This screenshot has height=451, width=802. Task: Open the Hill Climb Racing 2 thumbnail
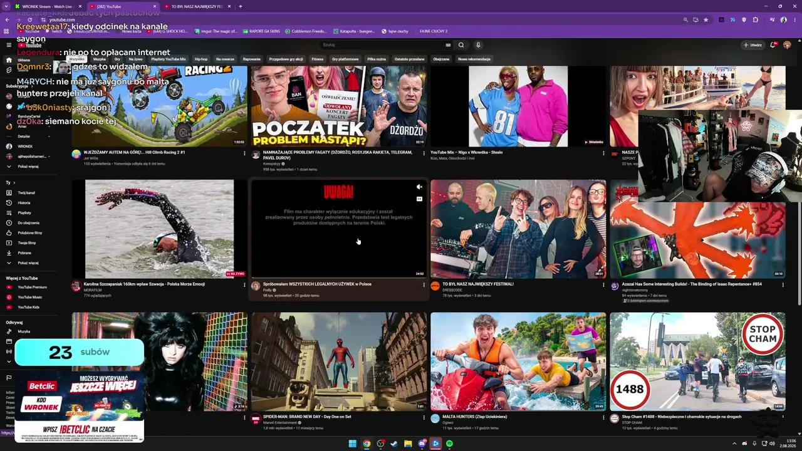(159, 106)
